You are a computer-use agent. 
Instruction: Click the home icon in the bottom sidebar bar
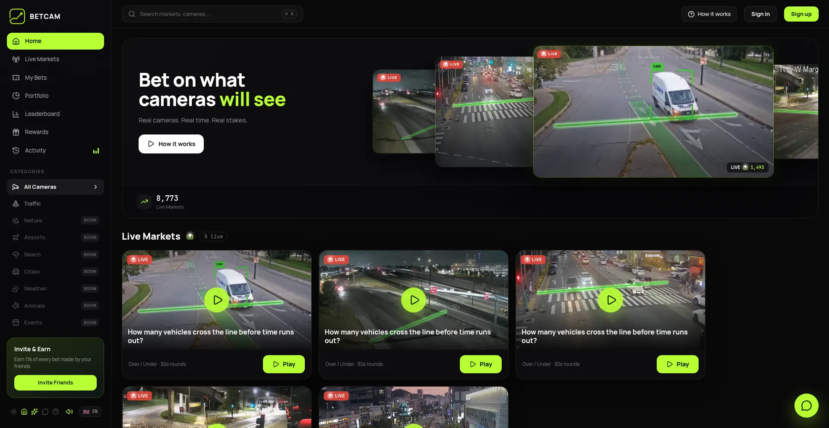[x=24, y=412]
